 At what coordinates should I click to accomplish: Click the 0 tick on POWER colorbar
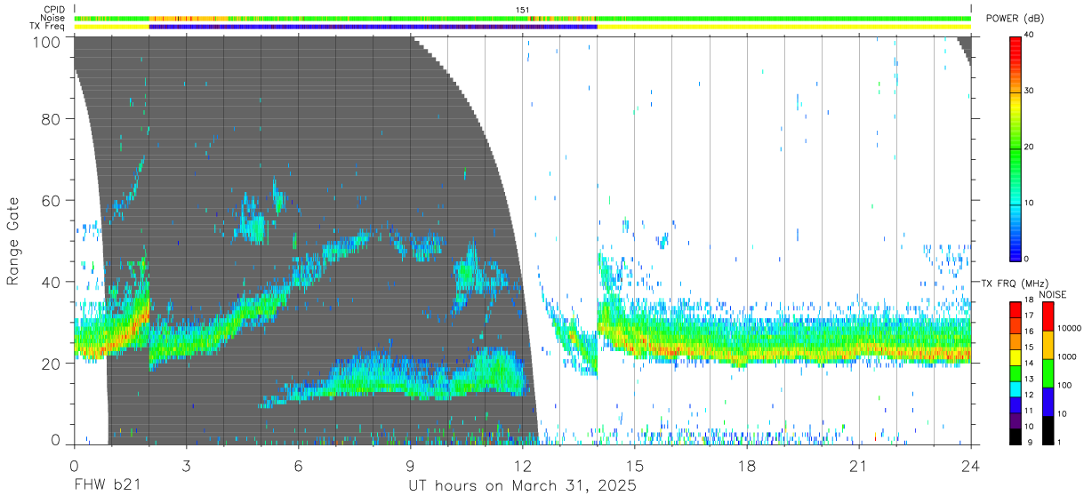[1028, 259]
